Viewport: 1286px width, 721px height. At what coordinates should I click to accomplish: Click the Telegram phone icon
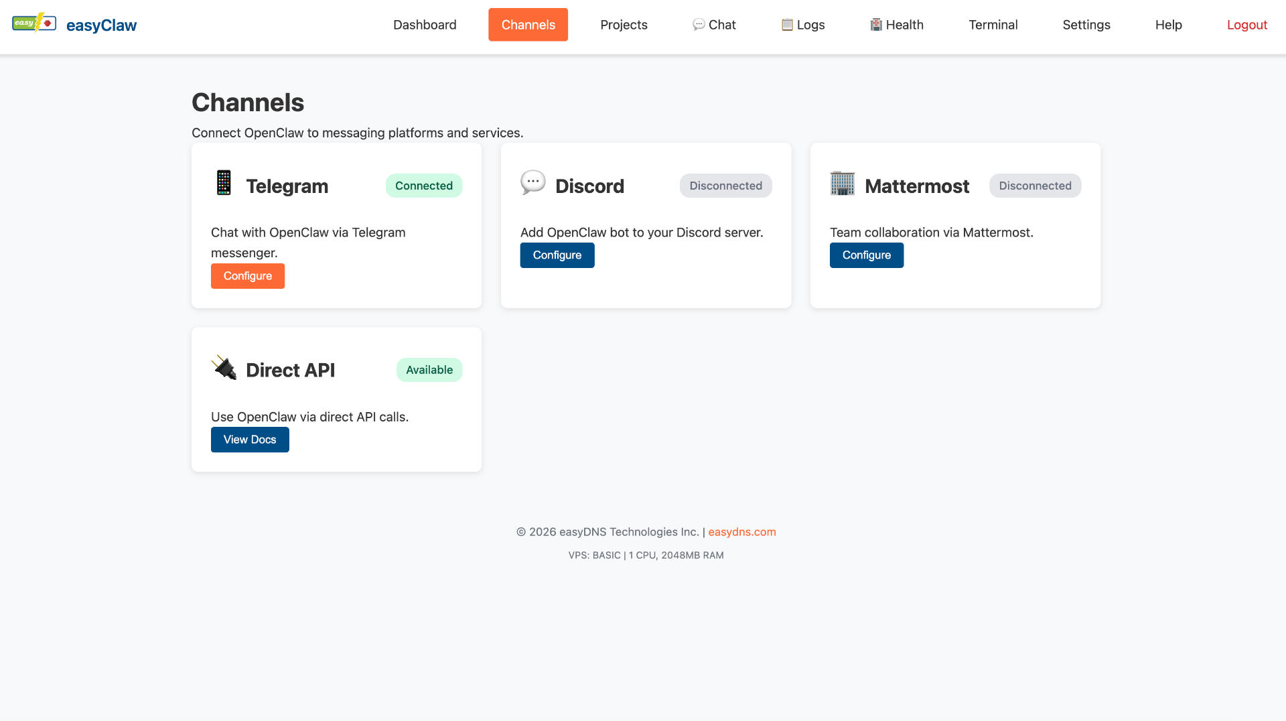(x=224, y=183)
